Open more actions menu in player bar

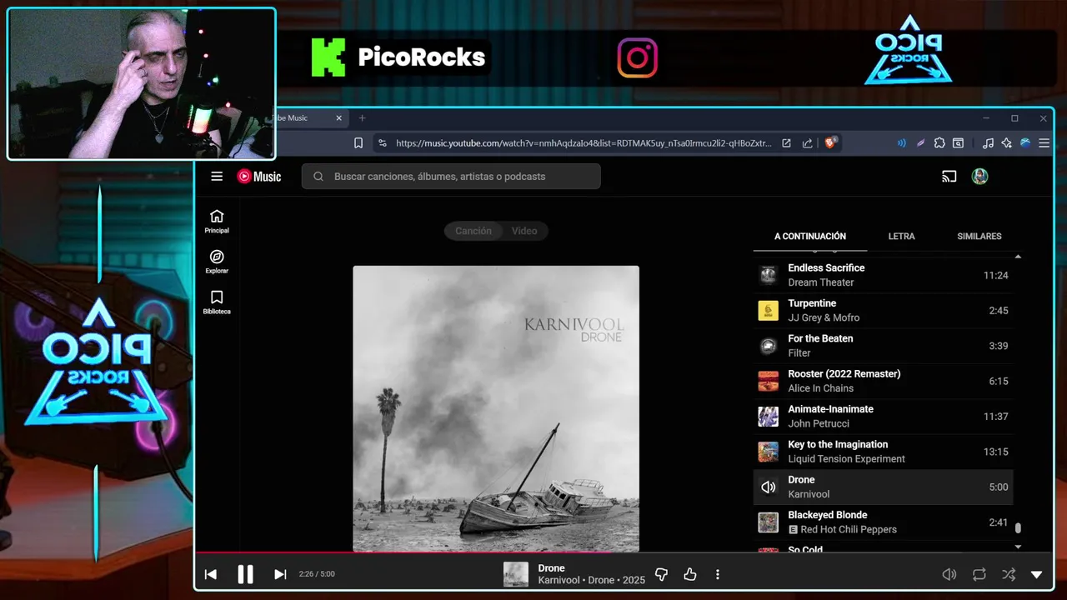click(x=718, y=574)
